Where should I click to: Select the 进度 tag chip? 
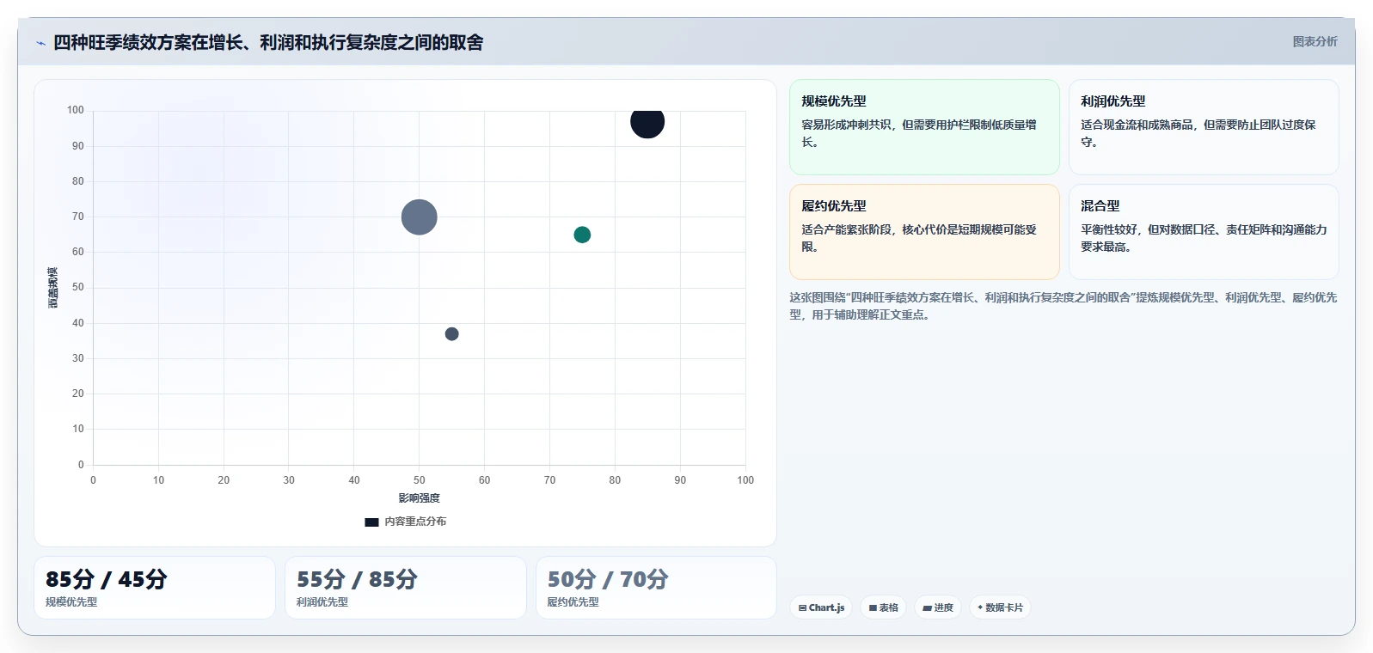938,607
